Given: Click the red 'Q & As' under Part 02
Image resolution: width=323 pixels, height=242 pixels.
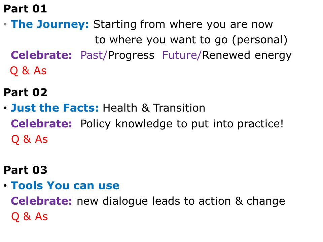Looking at the screenshot, I should tap(30, 139).
